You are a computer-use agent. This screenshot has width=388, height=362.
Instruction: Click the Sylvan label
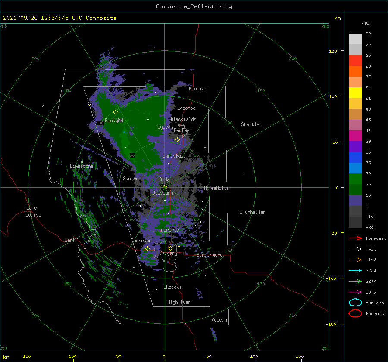pyautogui.click(x=165, y=127)
